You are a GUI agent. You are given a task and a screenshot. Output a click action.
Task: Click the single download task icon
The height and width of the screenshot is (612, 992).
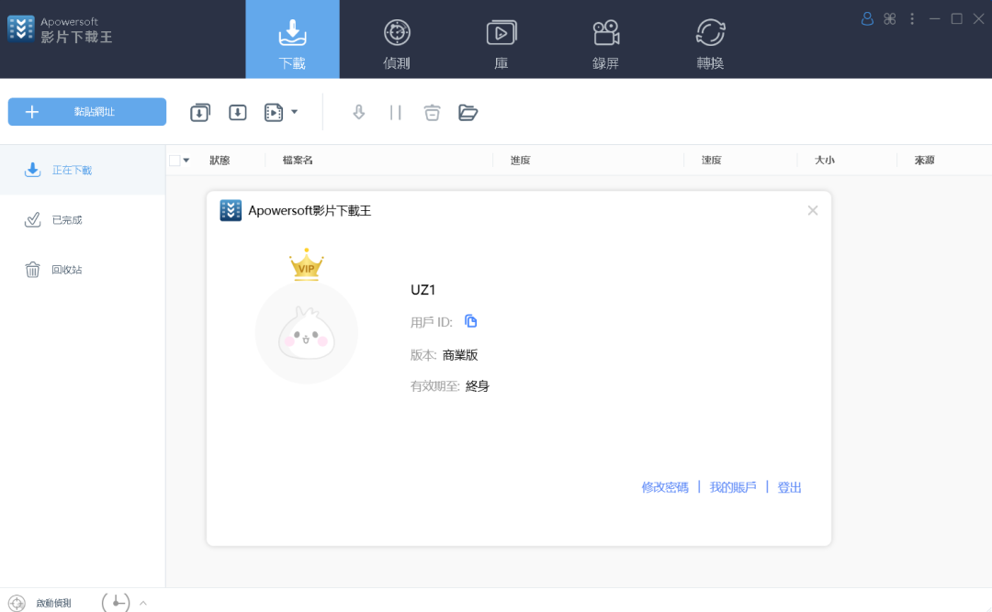pos(237,113)
